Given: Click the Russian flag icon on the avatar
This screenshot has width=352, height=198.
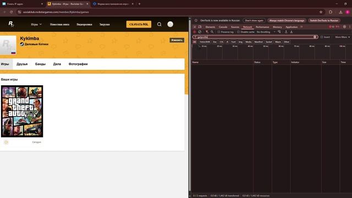Looking at the screenshot, I should (x=13, y=53).
